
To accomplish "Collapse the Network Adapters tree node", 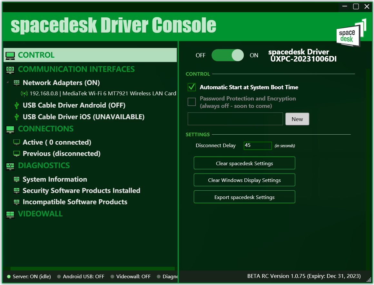I will pos(8,83).
